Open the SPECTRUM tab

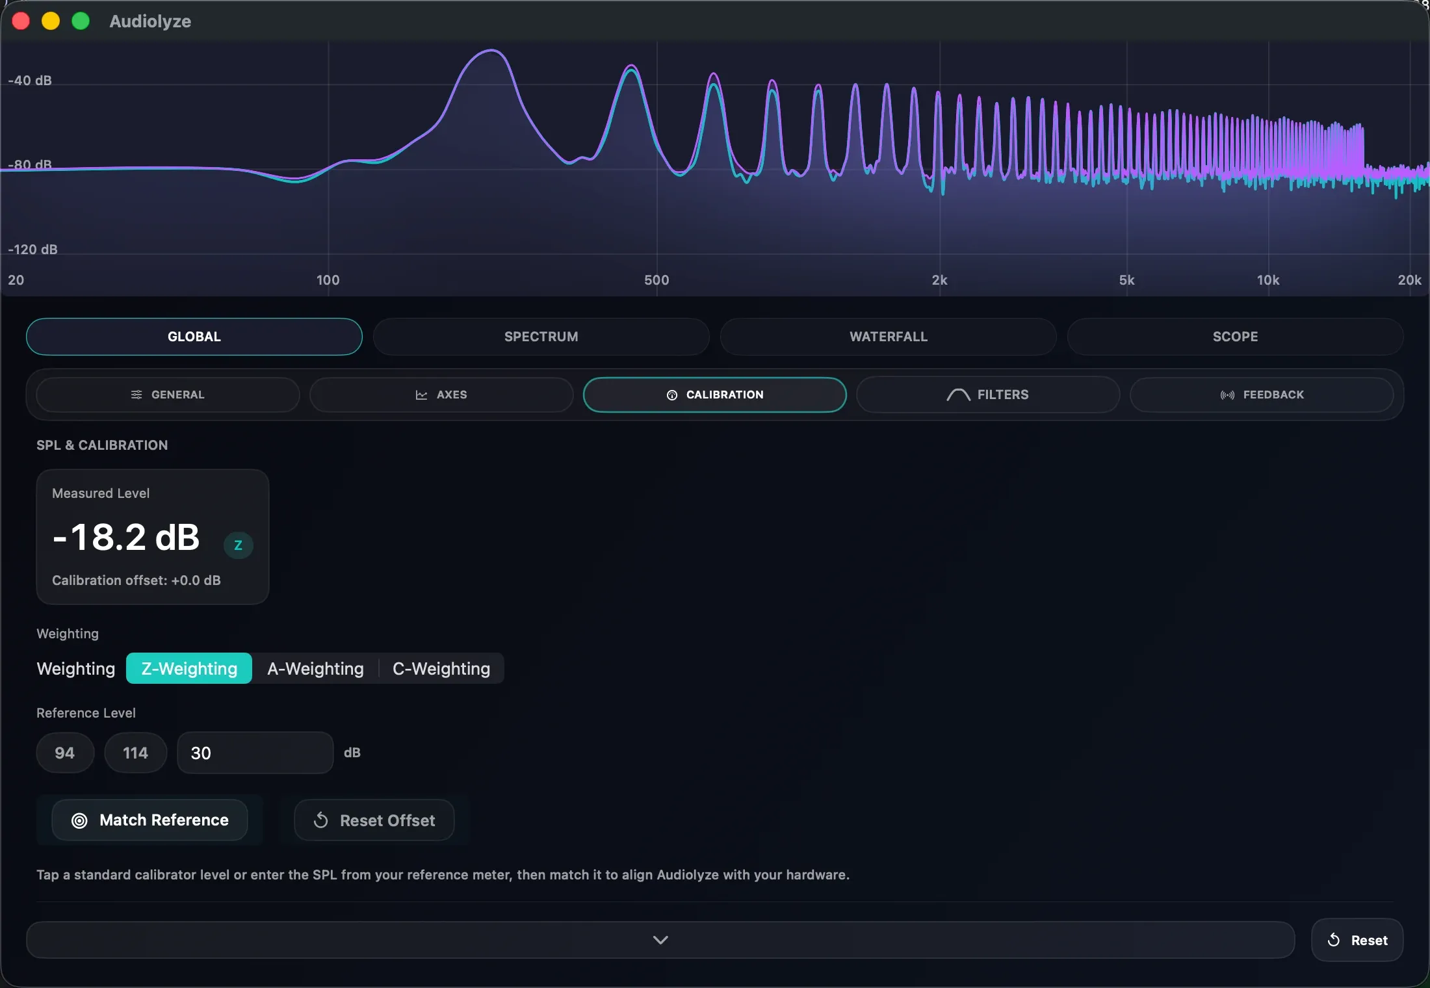[x=541, y=337]
